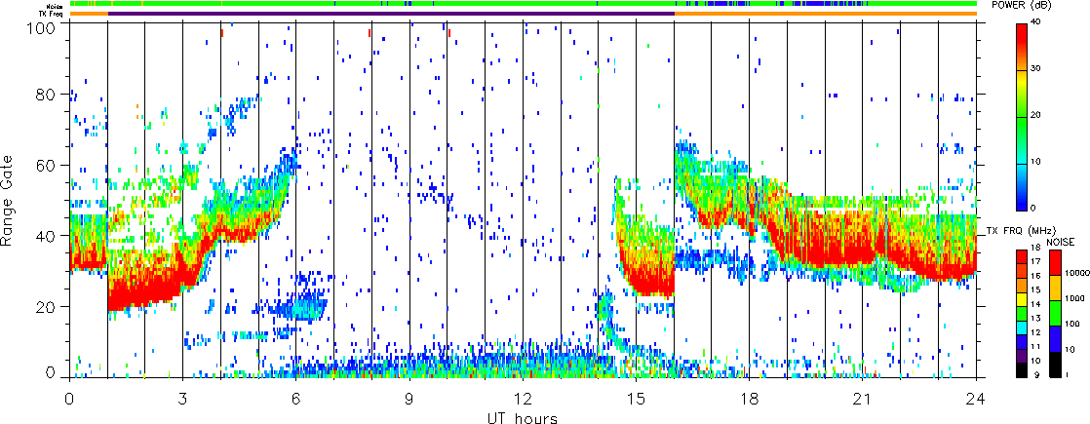The height and width of the screenshot is (424, 1090).
Task: Click tick 0 on the UT hours axis
Action: [x=69, y=400]
